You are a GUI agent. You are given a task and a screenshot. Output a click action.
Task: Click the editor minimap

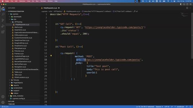point(184,14)
